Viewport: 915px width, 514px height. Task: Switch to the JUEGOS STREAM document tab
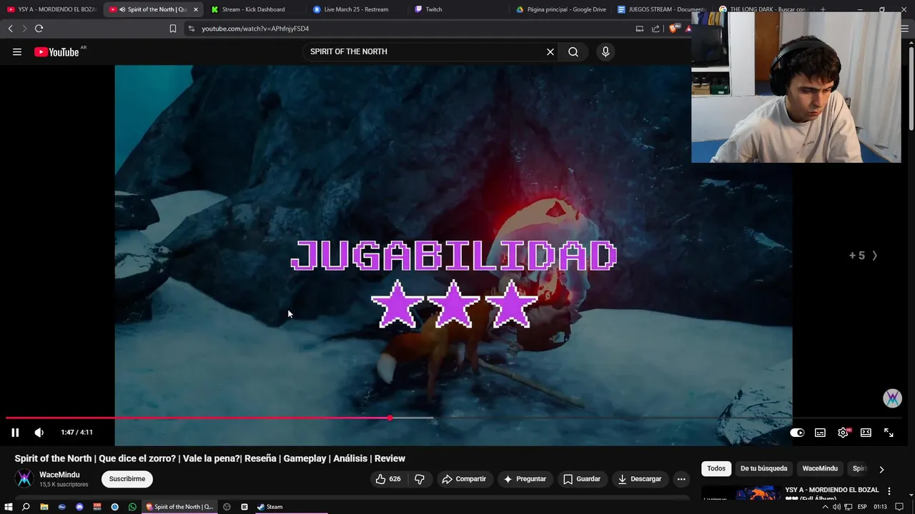pos(663,9)
